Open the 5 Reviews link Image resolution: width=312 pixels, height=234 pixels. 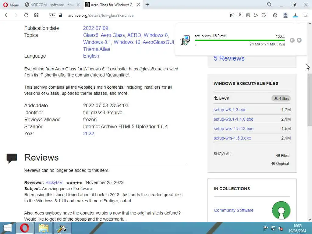229,58
